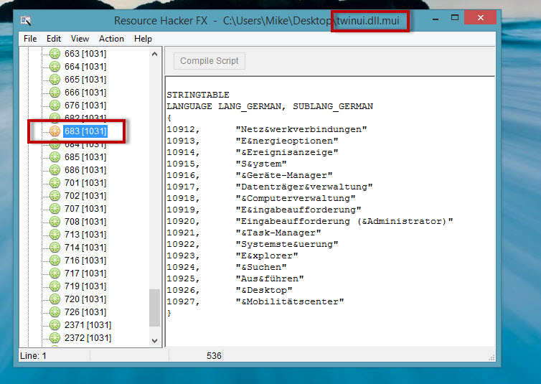Click the "Line: 1" status bar entry

click(33, 356)
